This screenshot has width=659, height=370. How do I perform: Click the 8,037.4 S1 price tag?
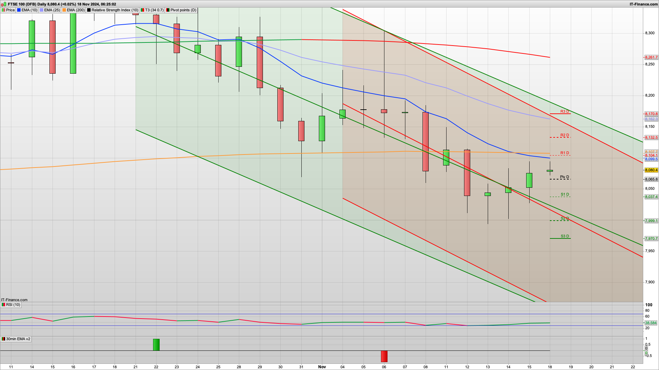tap(651, 197)
